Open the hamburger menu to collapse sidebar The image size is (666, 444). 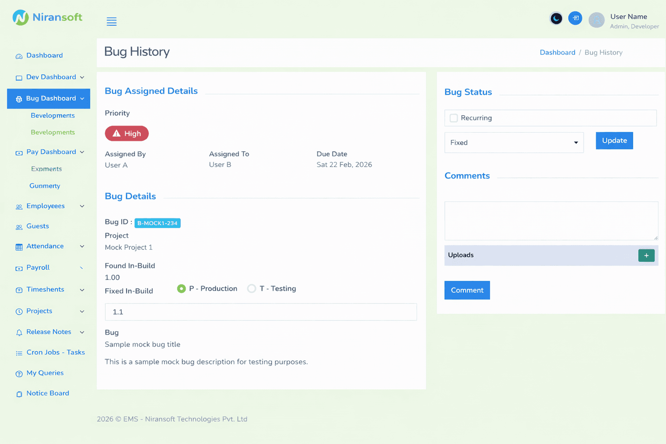(111, 21)
